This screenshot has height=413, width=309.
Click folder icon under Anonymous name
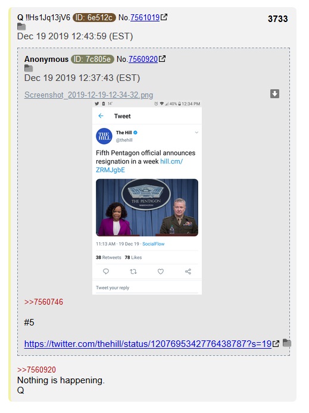(29, 68)
